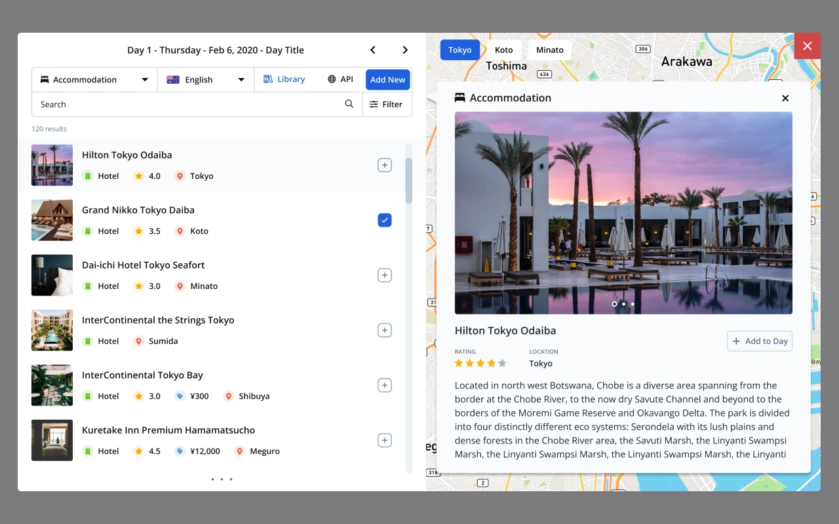Select the Hilton Tokyo Odaiba list title
The height and width of the screenshot is (524, 839).
pos(127,155)
